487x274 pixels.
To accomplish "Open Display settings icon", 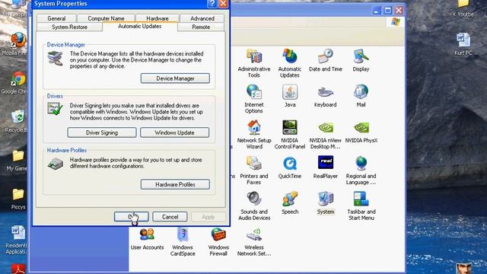I will 361,60.
